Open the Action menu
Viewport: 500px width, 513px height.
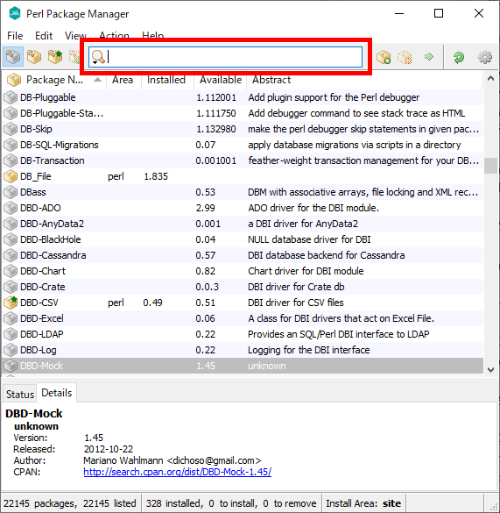(114, 35)
